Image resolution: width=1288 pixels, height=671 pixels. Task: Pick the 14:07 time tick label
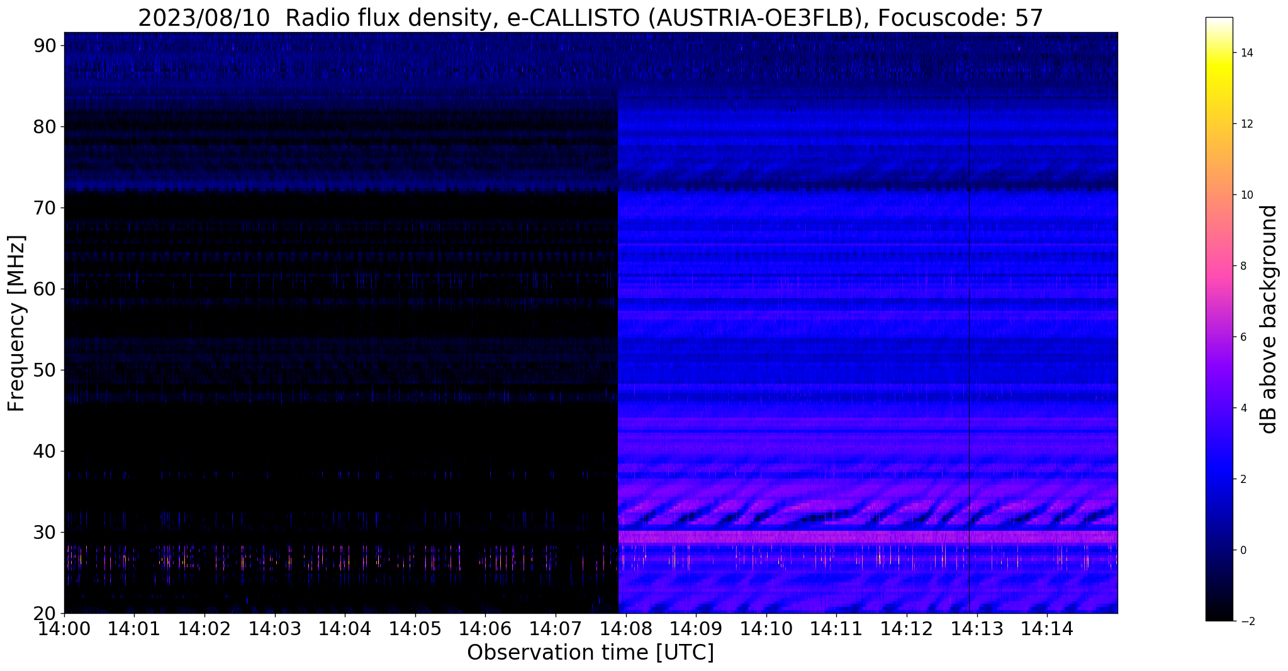tap(556, 628)
